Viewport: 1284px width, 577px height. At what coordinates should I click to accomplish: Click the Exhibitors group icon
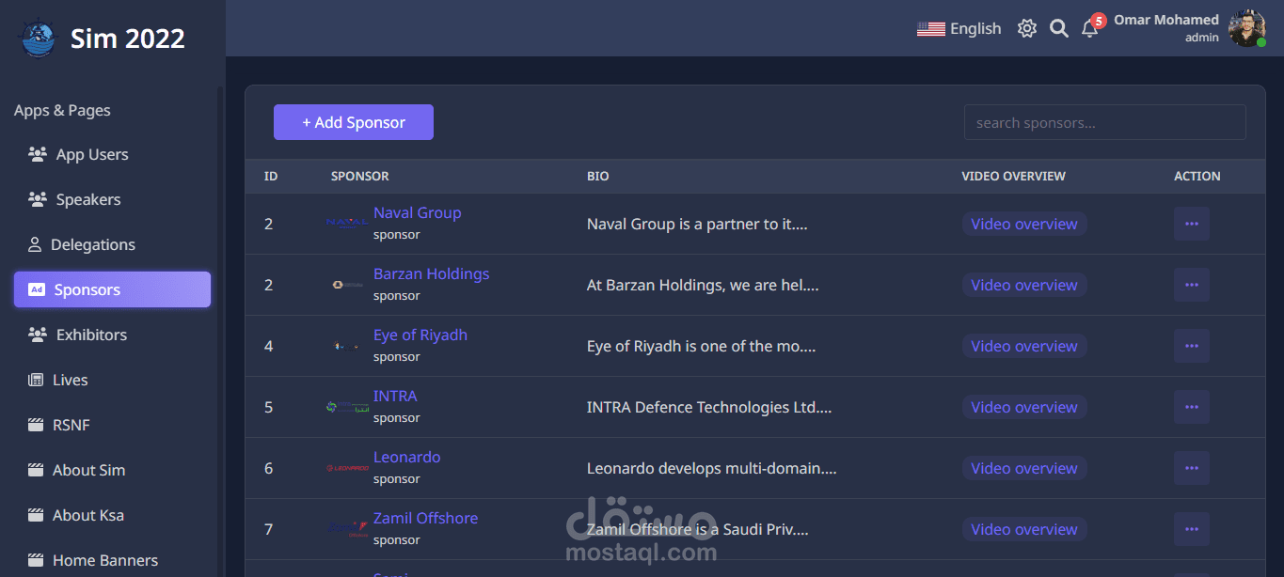pyautogui.click(x=38, y=335)
